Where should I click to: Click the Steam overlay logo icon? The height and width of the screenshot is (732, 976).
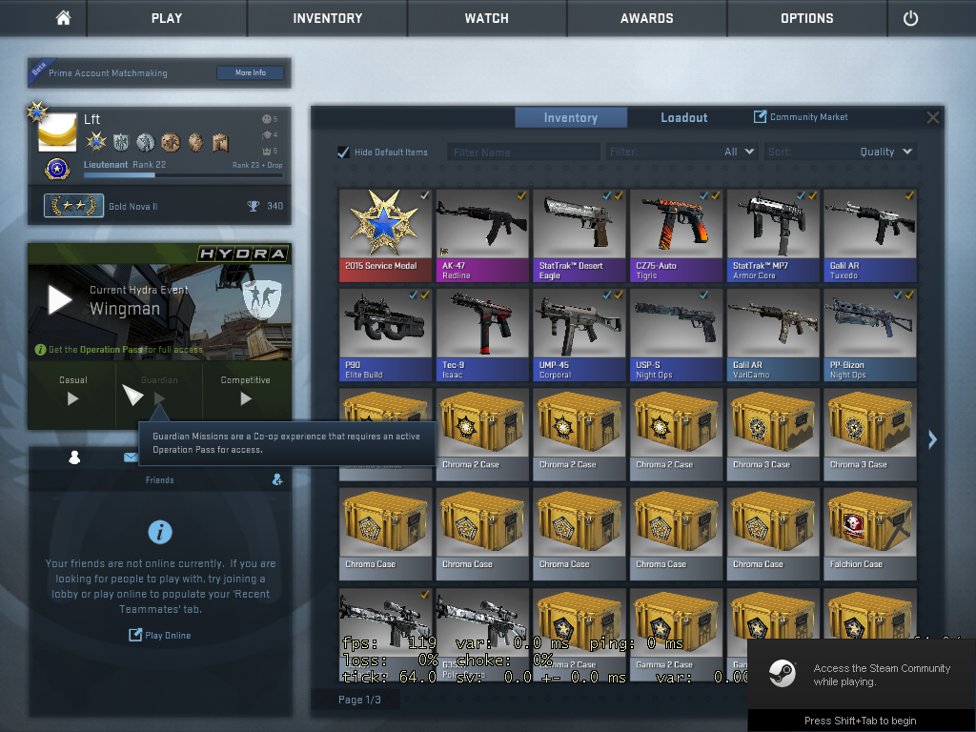point(783,674)
